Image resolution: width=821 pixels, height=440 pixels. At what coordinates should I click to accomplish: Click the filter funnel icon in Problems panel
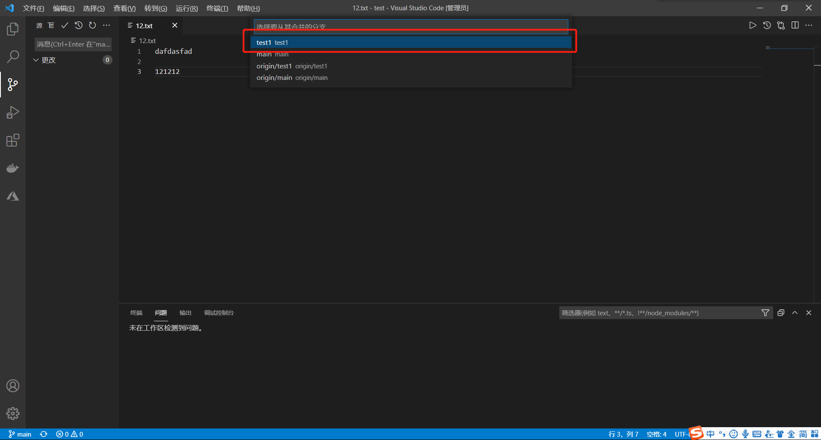[x=765, y=313]
